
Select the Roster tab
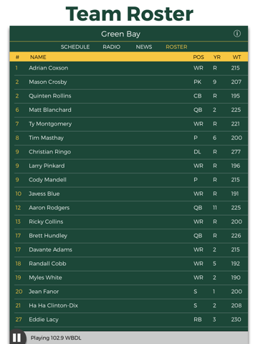(176, 47)
